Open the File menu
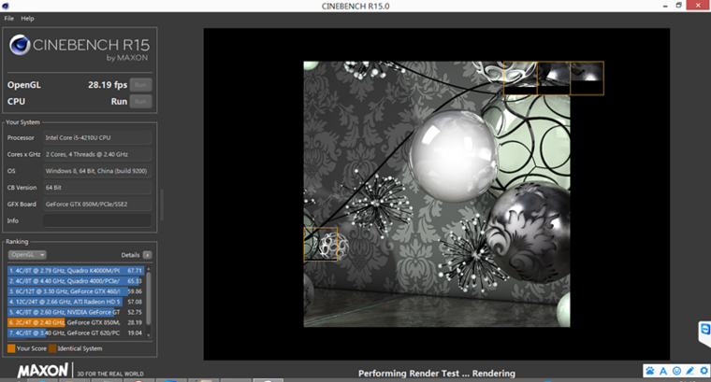711x382 pixels. tap(9, 19)
